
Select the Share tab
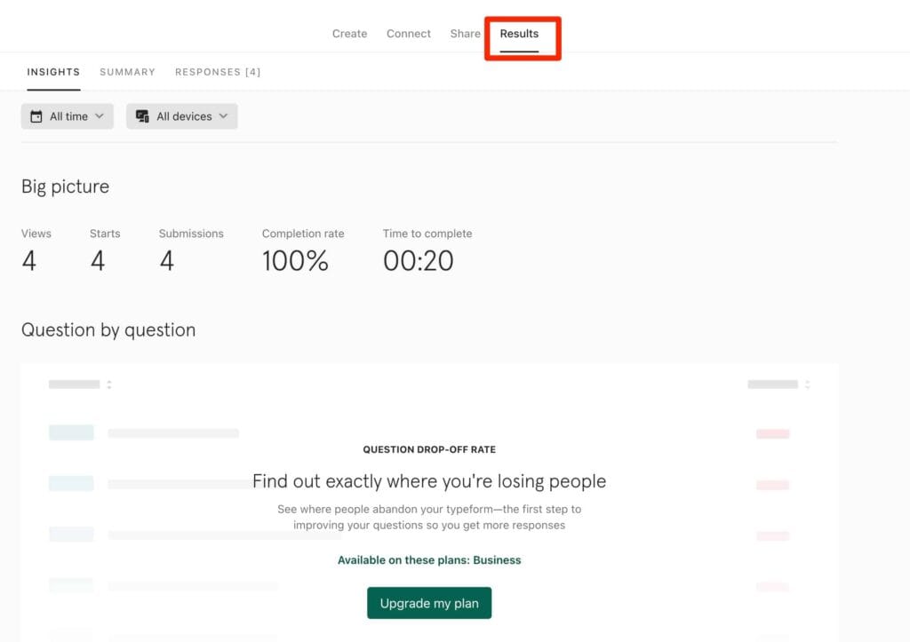click(x=465, y=33)
